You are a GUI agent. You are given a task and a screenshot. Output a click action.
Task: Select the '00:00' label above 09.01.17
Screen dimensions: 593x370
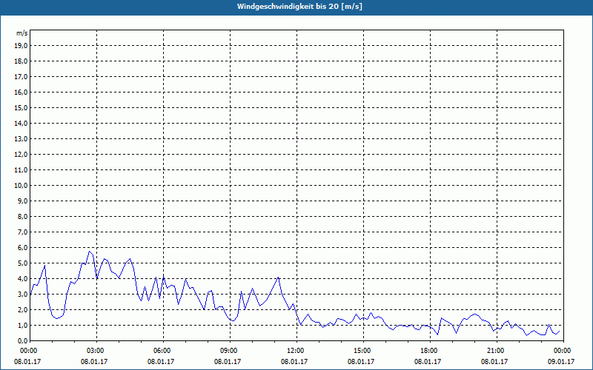pos(563,351)
